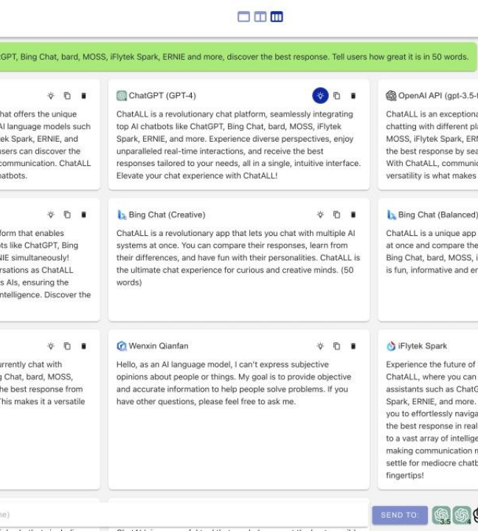Highlight the card reading "urrently chat with"
This screenshot has height=531, width=478.
click(51, 346)
